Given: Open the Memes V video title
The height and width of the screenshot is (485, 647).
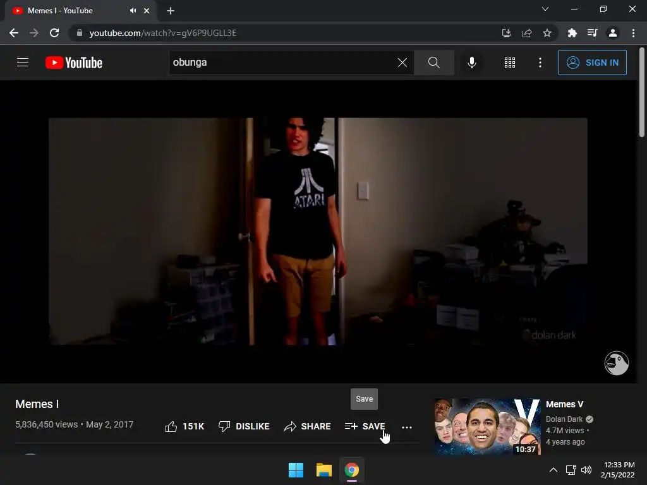Looking at the screenshot, I should (x=564, y=404).
